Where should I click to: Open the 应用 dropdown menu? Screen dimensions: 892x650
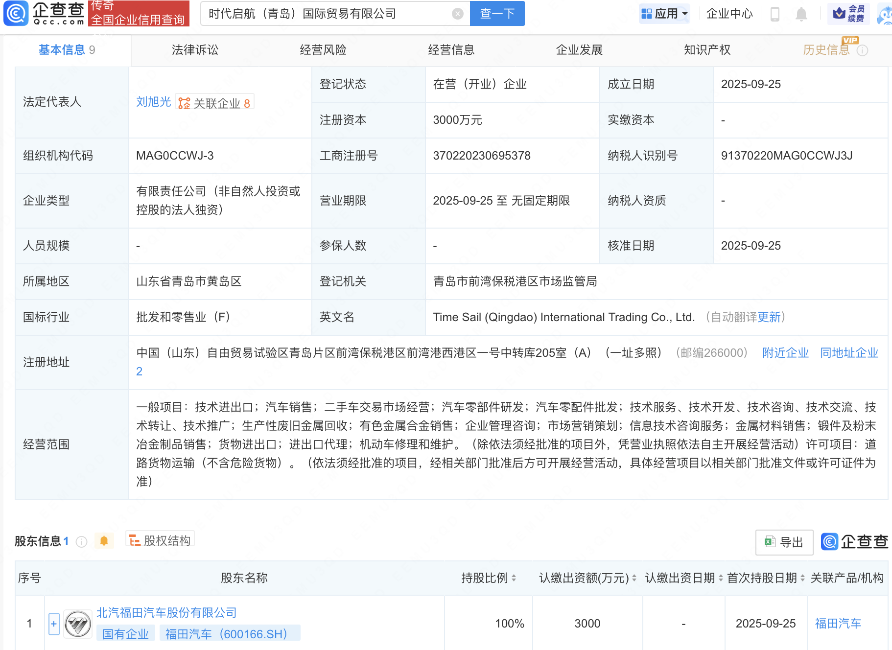coord(664,14)
